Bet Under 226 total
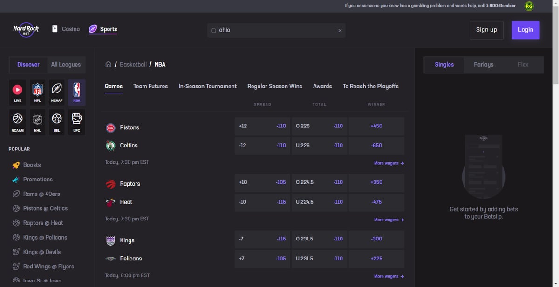Viewport: 559px width, 287px height. coord(319,146)
